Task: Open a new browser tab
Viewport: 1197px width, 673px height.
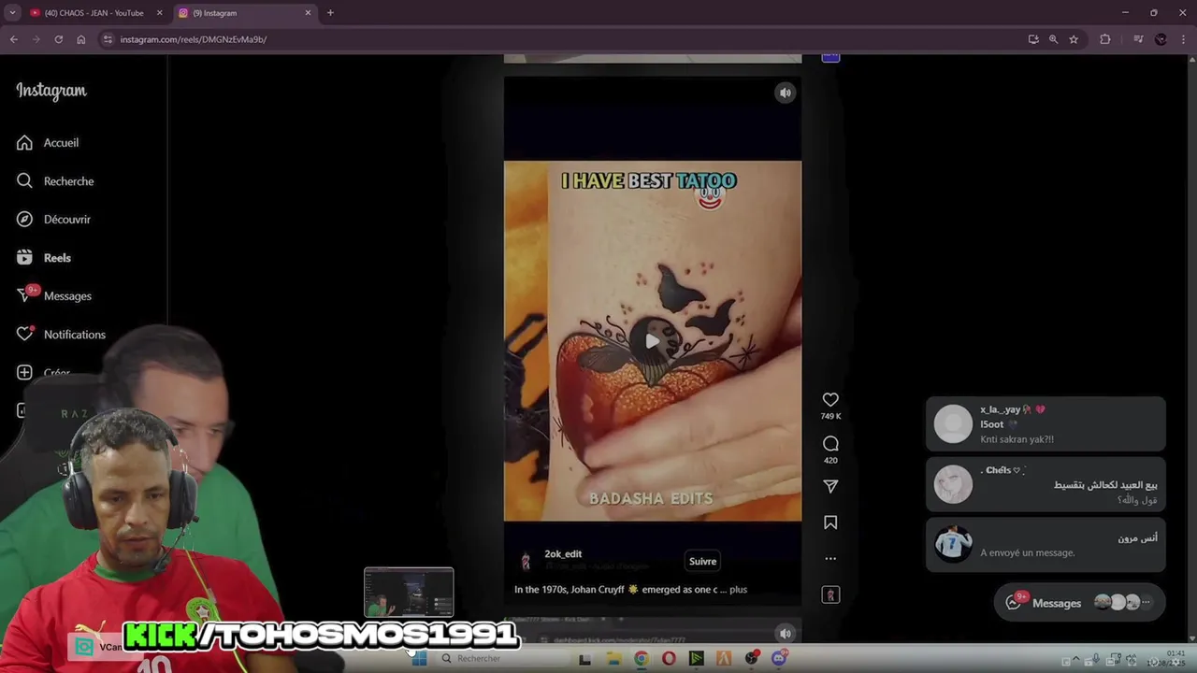Action: click(x=330, y=13)
